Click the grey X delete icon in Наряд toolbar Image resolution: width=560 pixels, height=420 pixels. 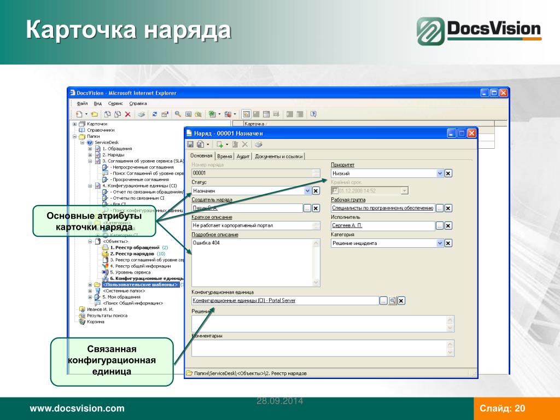(x=245, y=144)
